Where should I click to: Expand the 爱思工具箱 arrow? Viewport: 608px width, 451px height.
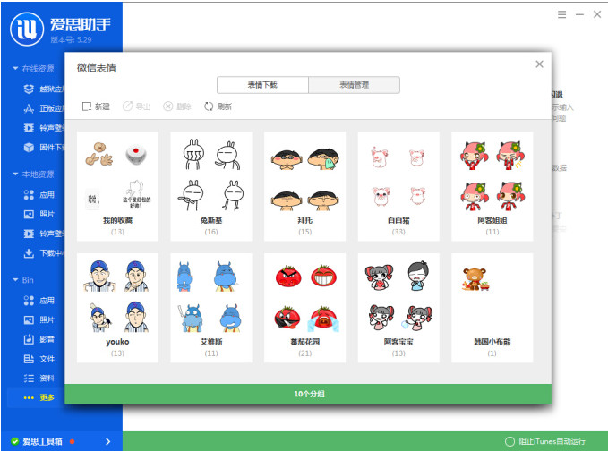[x=107, y=441]
